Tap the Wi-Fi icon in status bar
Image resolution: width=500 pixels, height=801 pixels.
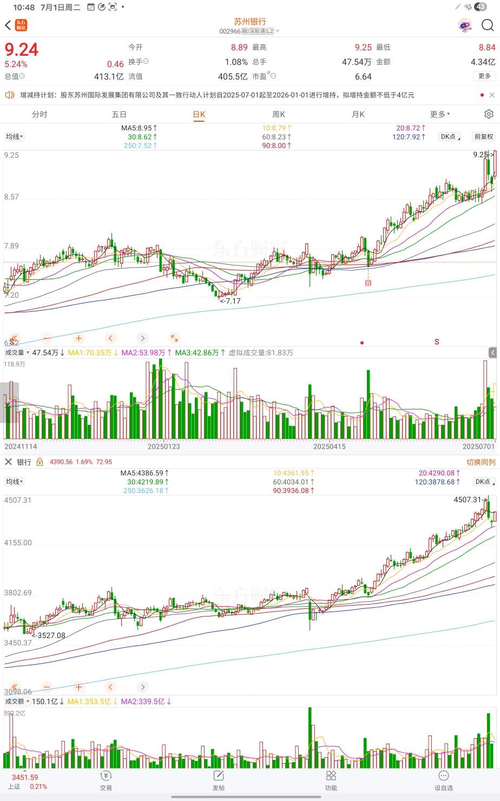coord(468,7)
